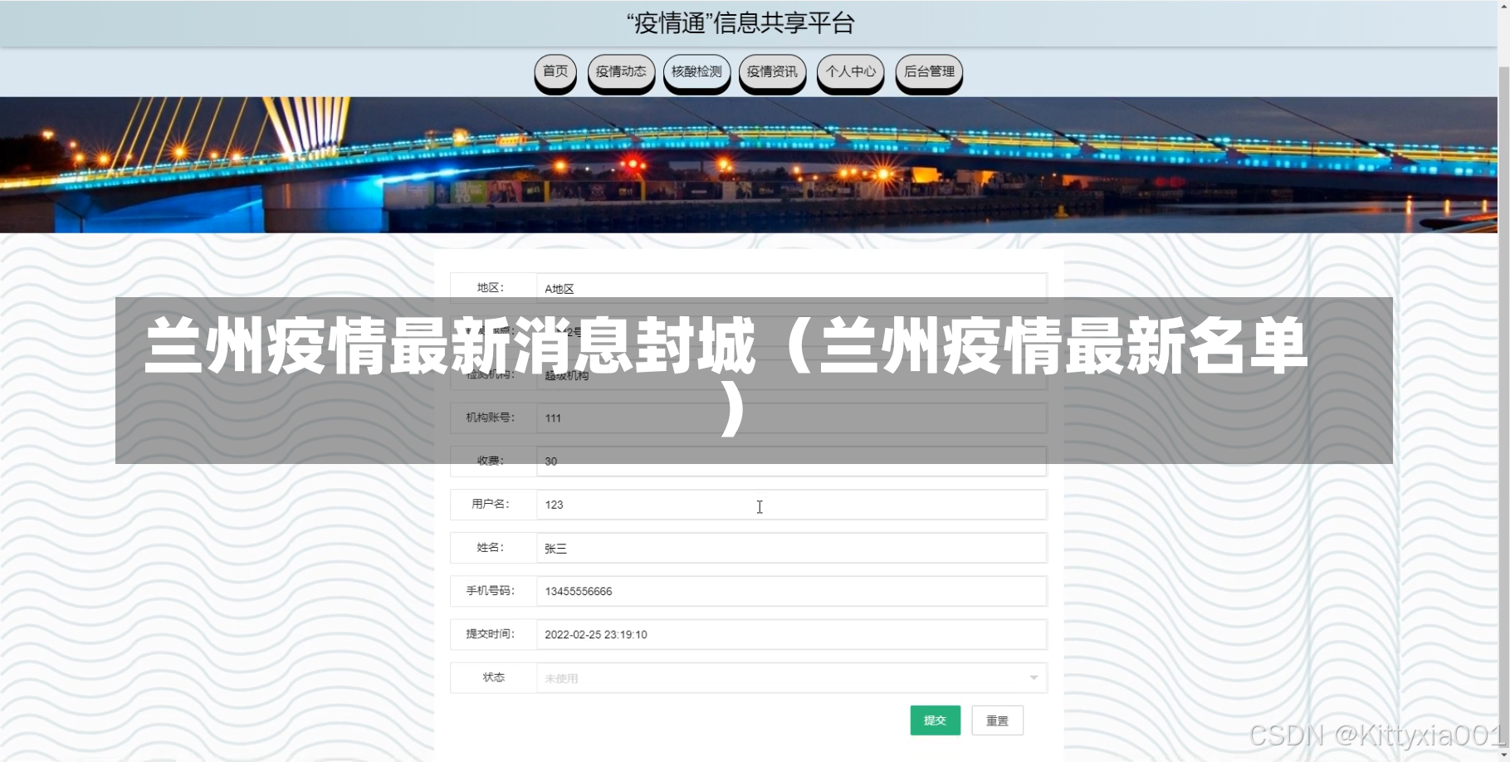
Task: Click the 重置 reset button
Action: pos(997,720)
